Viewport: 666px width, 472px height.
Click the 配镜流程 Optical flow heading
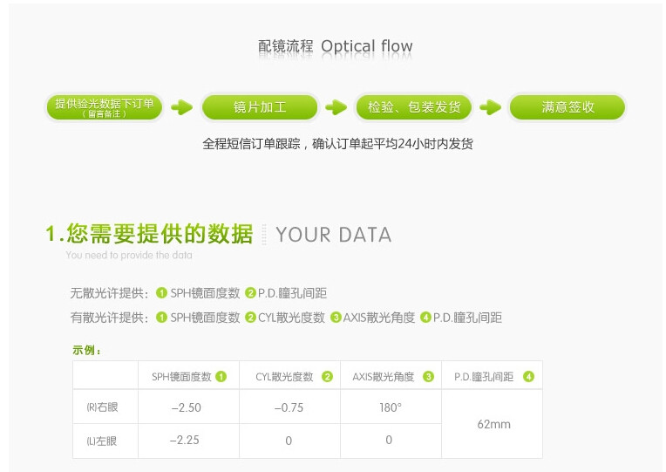(x=336, y=46)
